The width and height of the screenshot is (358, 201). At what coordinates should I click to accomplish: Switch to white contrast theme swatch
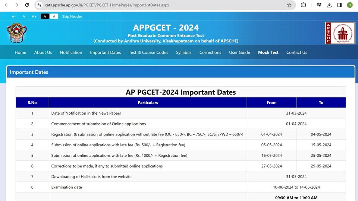pos(54,16)
